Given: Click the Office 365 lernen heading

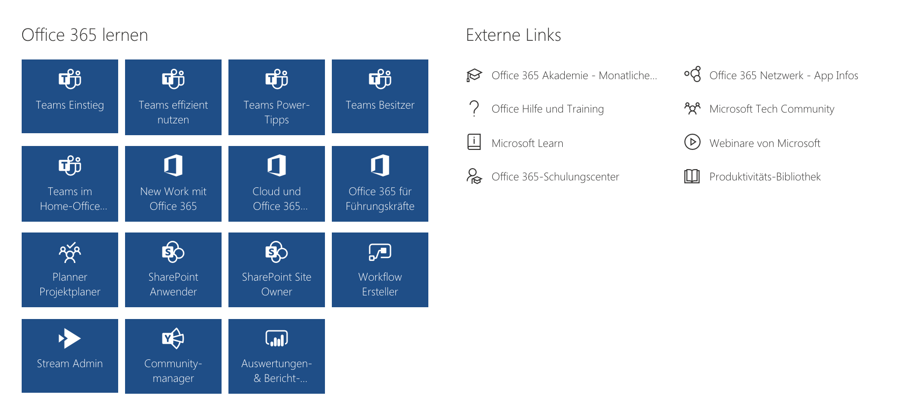Looking at the screenshot, I should pyautogui.click(x=85, y=35).
